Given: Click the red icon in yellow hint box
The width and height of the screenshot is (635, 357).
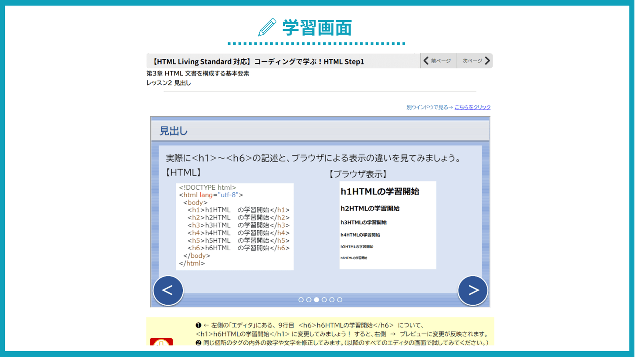Looking at the screenshot, I should click(x=161, y=342).
